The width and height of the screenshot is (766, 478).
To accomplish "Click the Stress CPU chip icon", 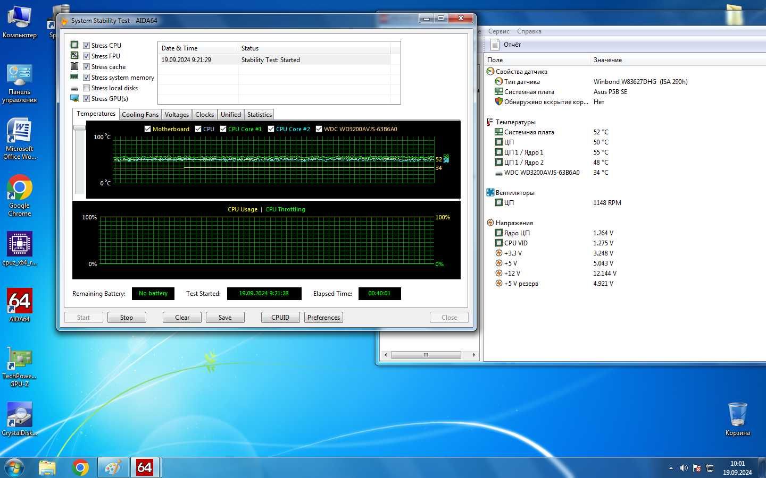I will (x=74, y=45).
